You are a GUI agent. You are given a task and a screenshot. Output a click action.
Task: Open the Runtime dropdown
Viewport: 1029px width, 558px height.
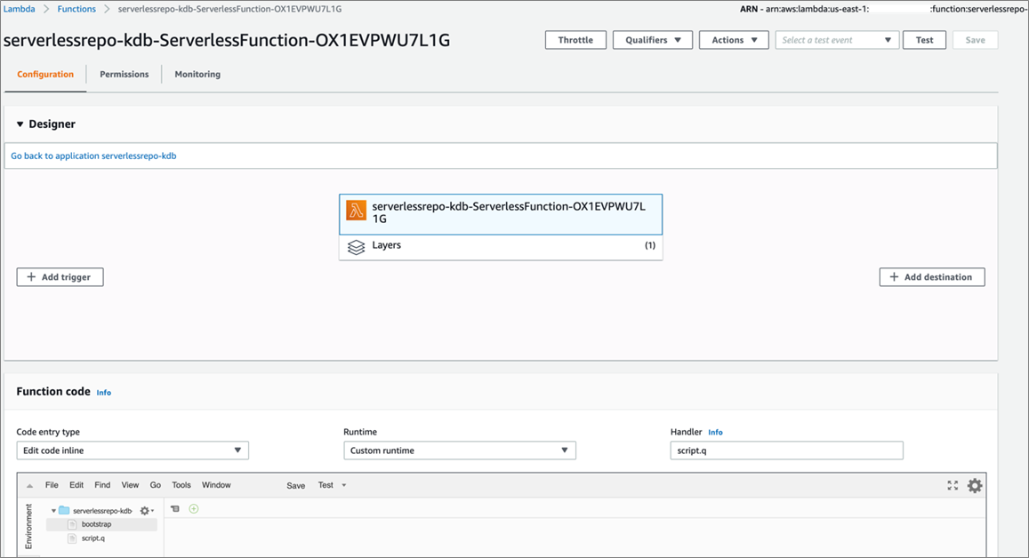point(460,450)
